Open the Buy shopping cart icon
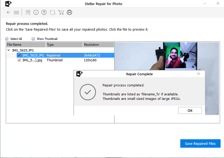Viewport: 224px width, 158px height. (x=61, y=12)
